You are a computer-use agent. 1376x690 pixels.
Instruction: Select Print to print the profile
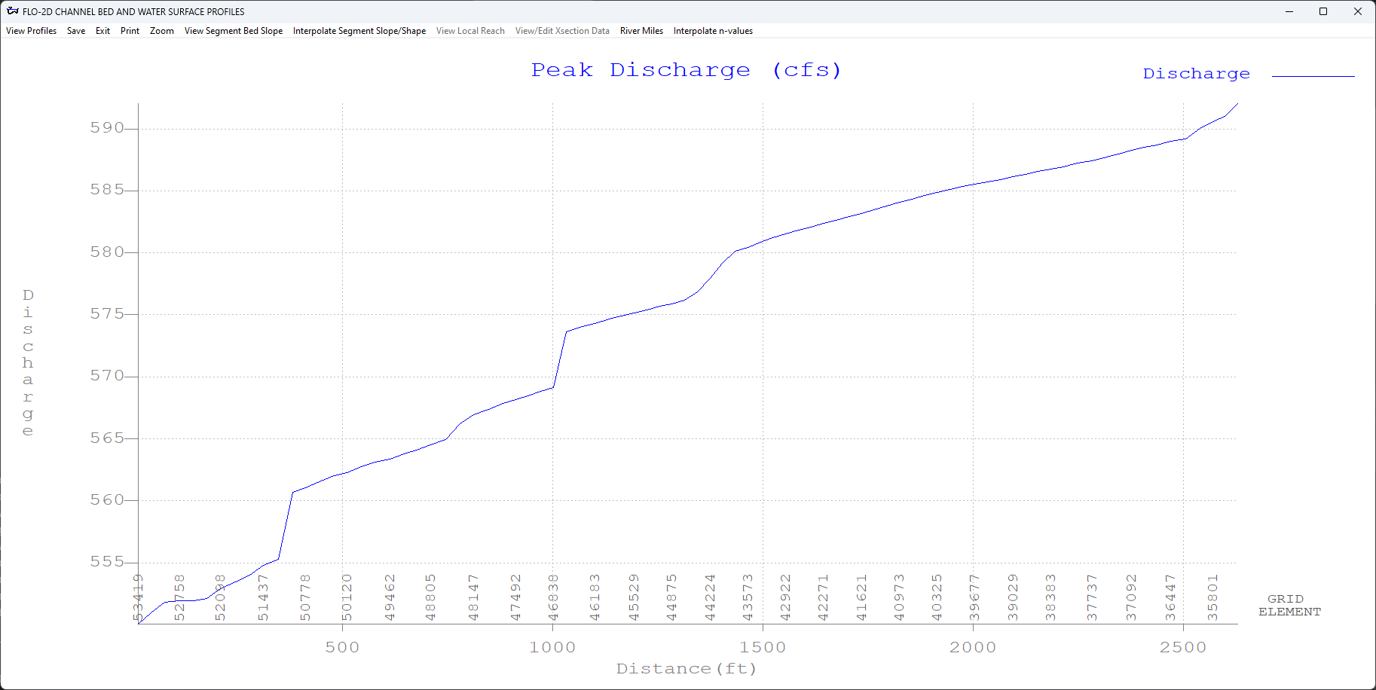[x=130, y=31]
